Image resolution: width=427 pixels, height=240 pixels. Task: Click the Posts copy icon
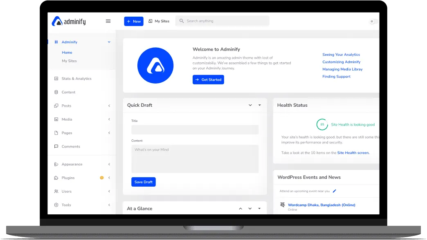56,106
